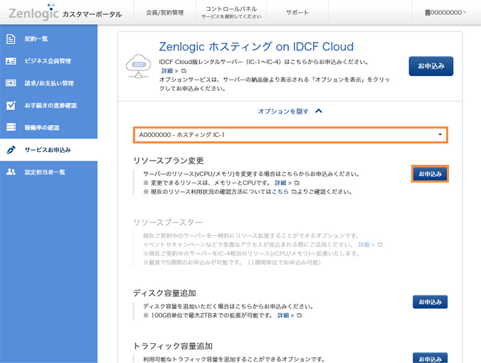
Task: Open ビジネス会員管理 in sidebar
Action: [x=49, y=61]
